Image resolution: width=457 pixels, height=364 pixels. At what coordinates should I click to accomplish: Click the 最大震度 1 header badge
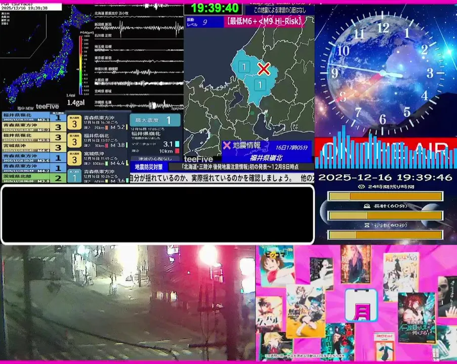click(155, 120)
